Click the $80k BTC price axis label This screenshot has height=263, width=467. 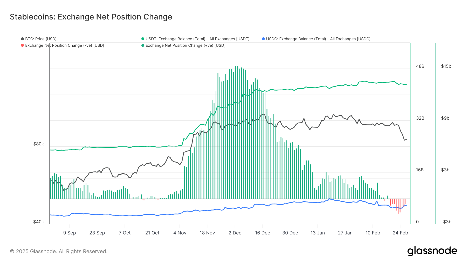click(x=39, y=144)
